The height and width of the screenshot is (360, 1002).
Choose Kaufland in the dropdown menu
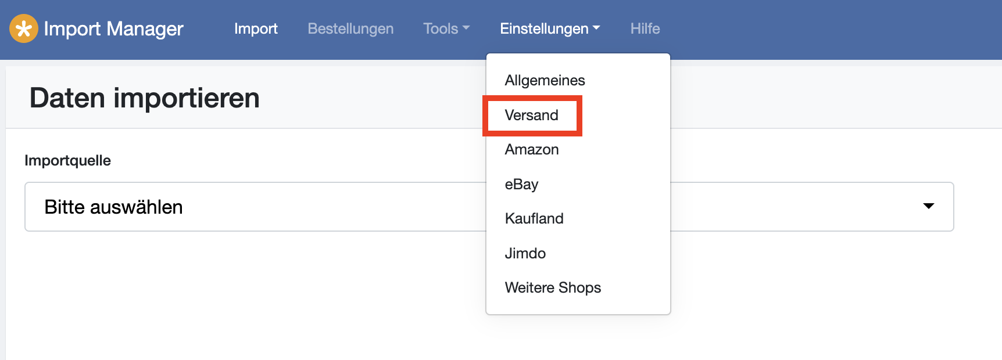[534, 218]
